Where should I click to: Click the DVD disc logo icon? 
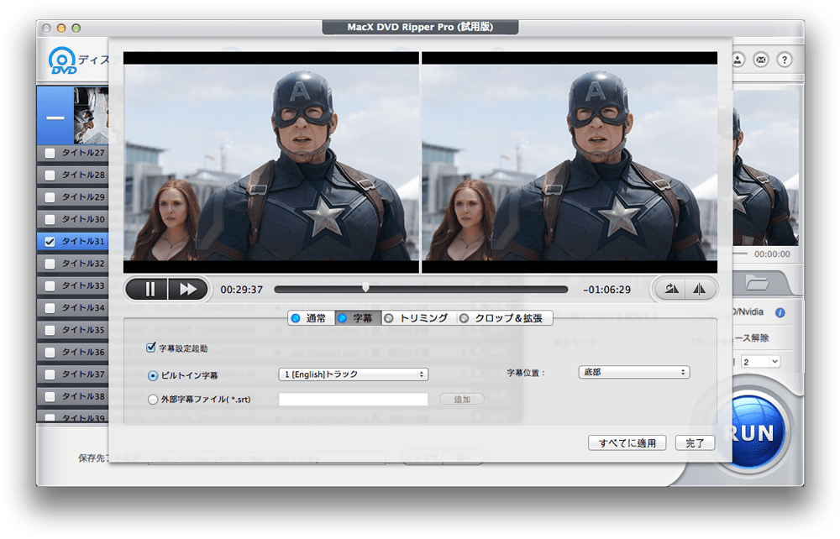click(x=62, y=60)
